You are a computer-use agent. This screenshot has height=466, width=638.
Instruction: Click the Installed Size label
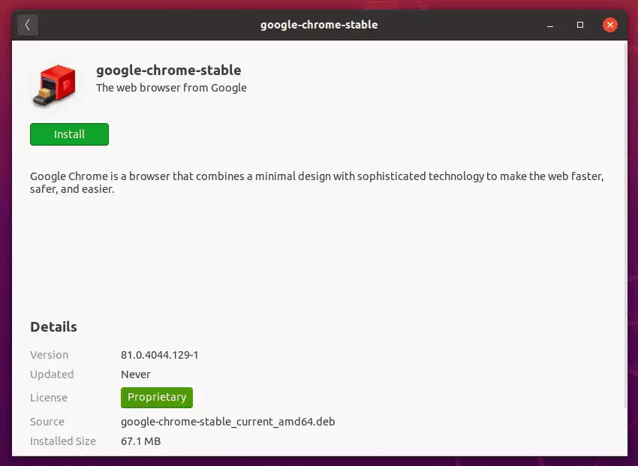point(63,441)
